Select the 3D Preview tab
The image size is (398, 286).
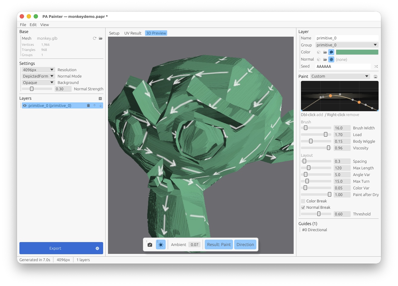(156, 33)
